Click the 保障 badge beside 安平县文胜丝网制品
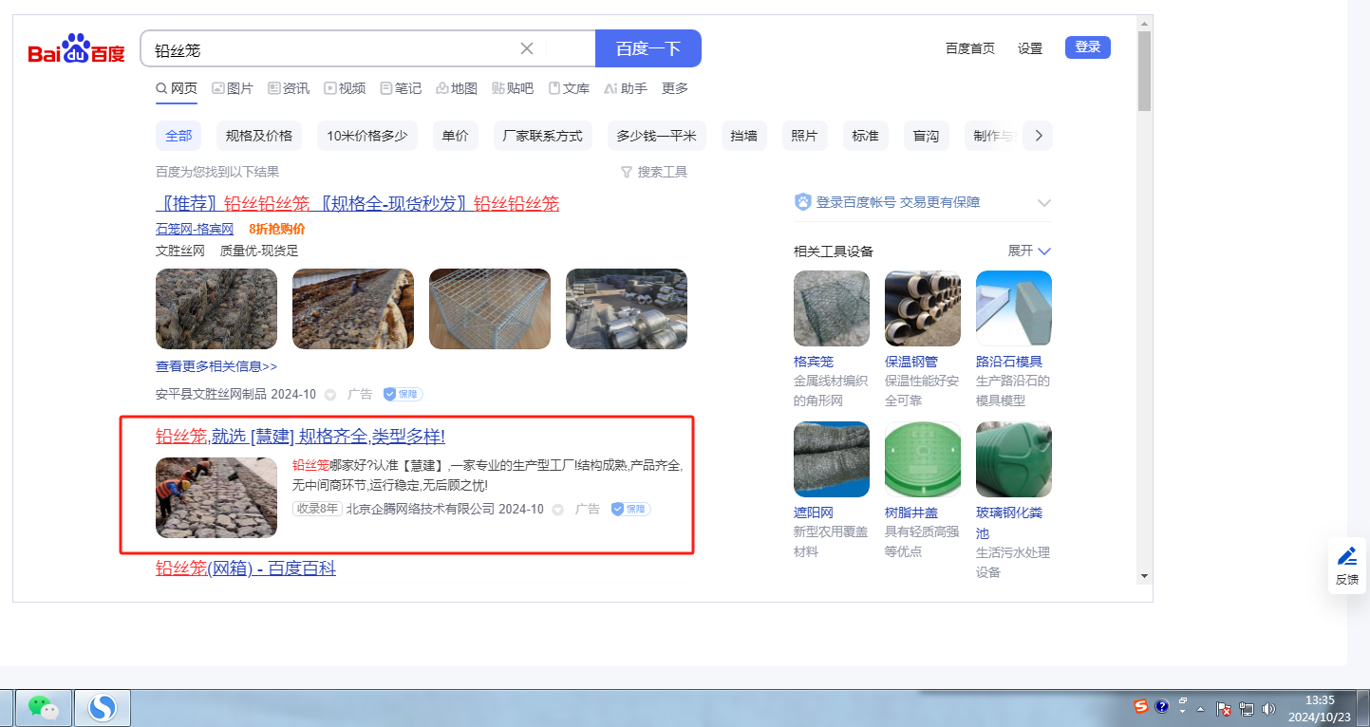The width and height of the screenshot is (1370, 727). 403,394
